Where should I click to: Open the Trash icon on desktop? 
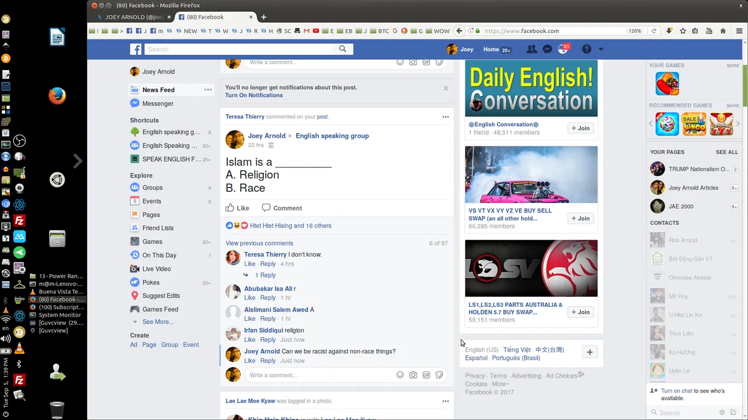tap(57, 410)
